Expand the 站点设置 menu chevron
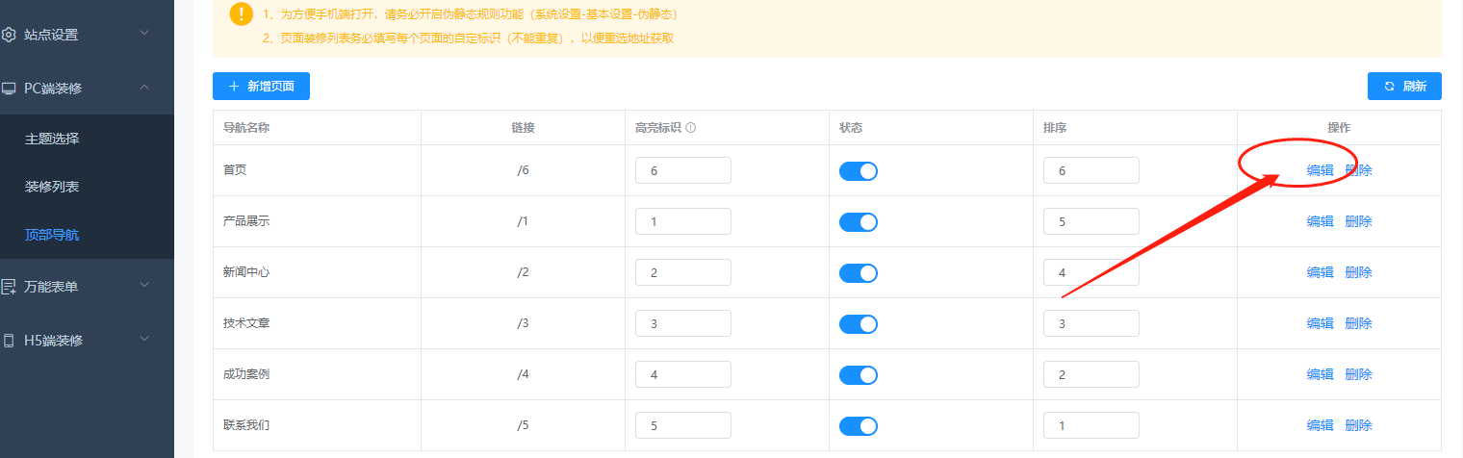This screenshot has height=458, width=1463. tap(144, 34)
